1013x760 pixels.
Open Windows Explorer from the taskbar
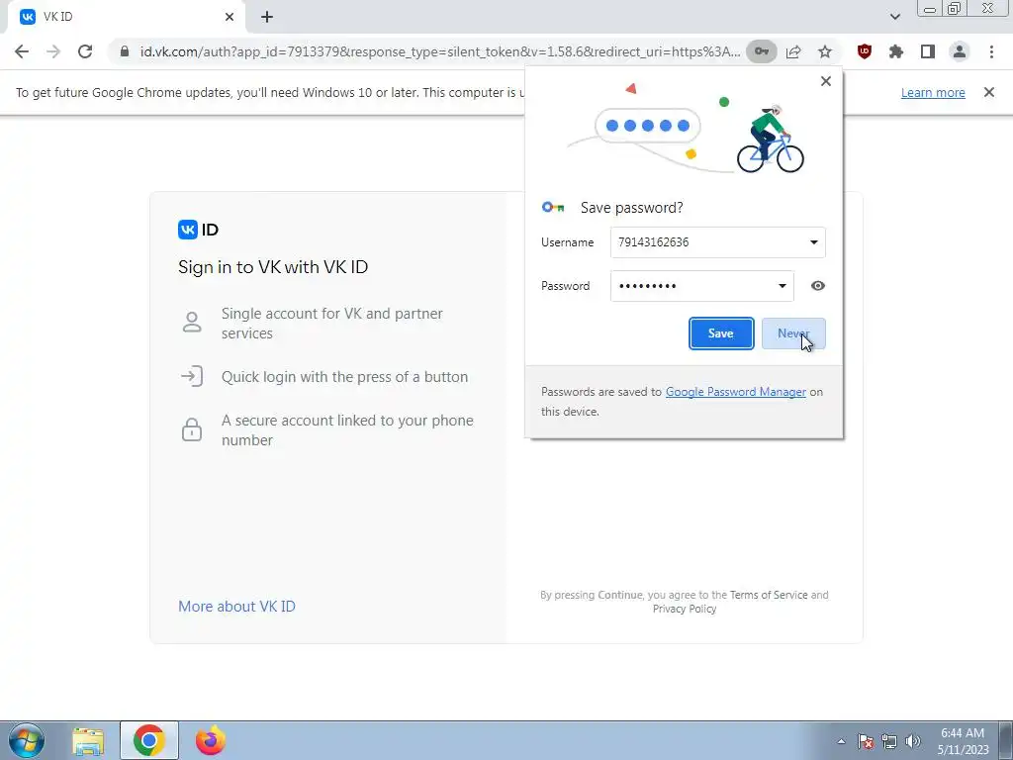[x=88, y=740]
